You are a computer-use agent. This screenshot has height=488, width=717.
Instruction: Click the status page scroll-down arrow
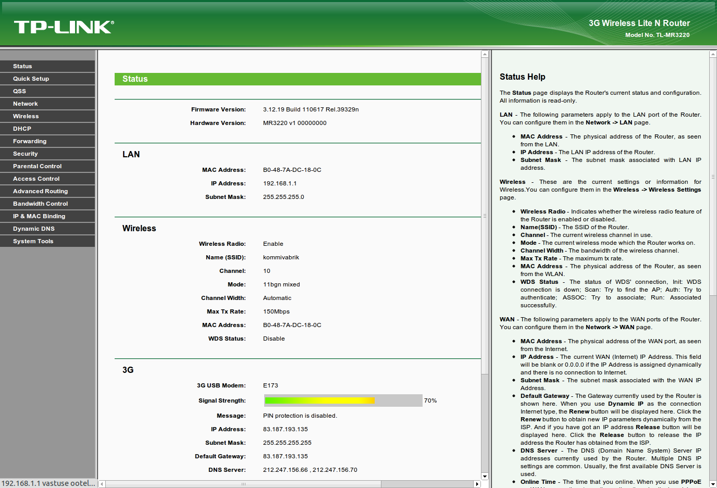(x=485, y=476)
